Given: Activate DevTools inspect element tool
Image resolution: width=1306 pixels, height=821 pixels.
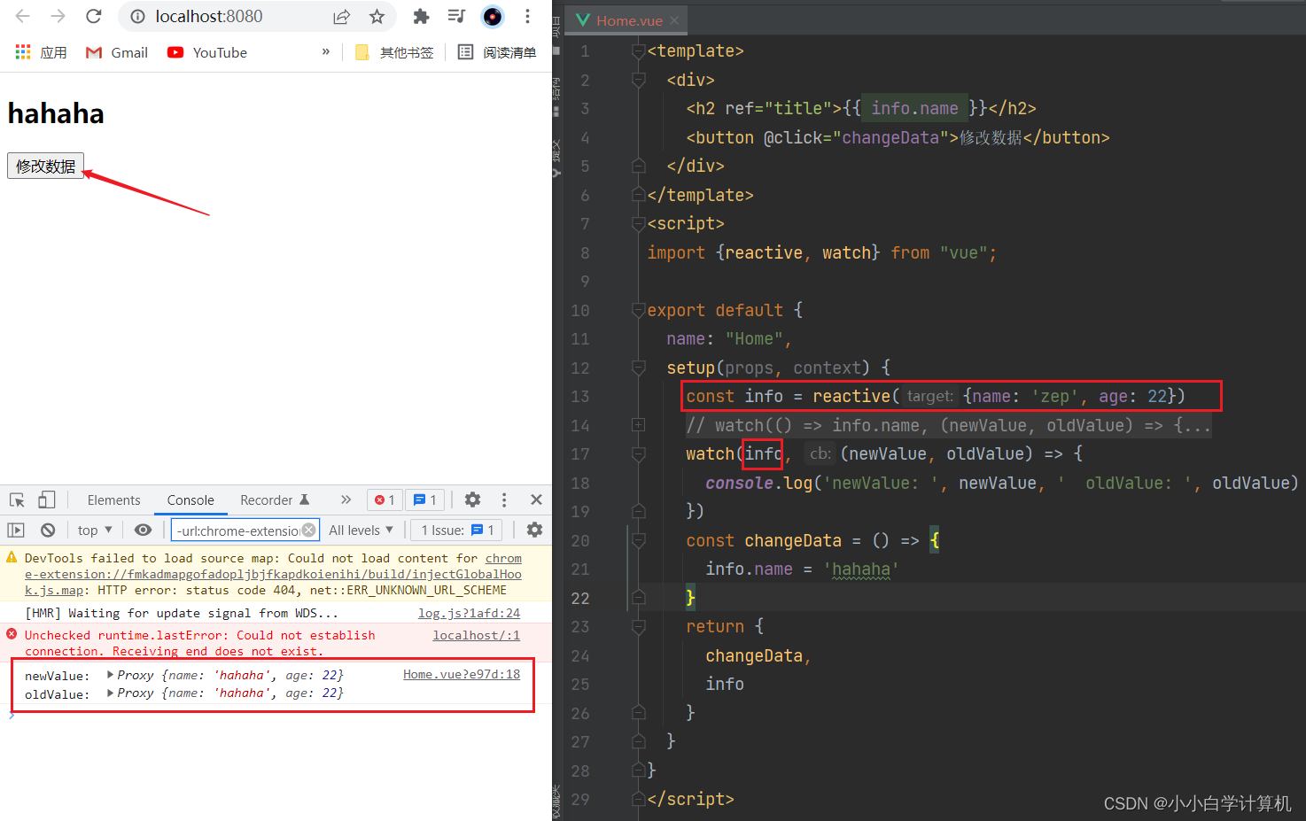Looking at the screenshot, I should point(17,500).
